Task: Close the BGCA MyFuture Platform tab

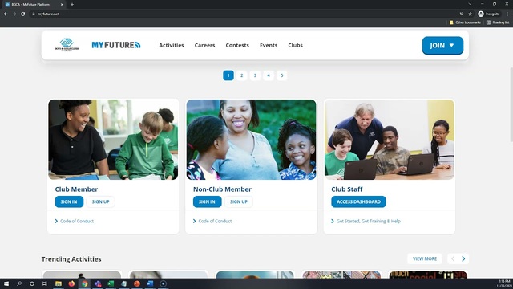Action: [x=62, y=5]
